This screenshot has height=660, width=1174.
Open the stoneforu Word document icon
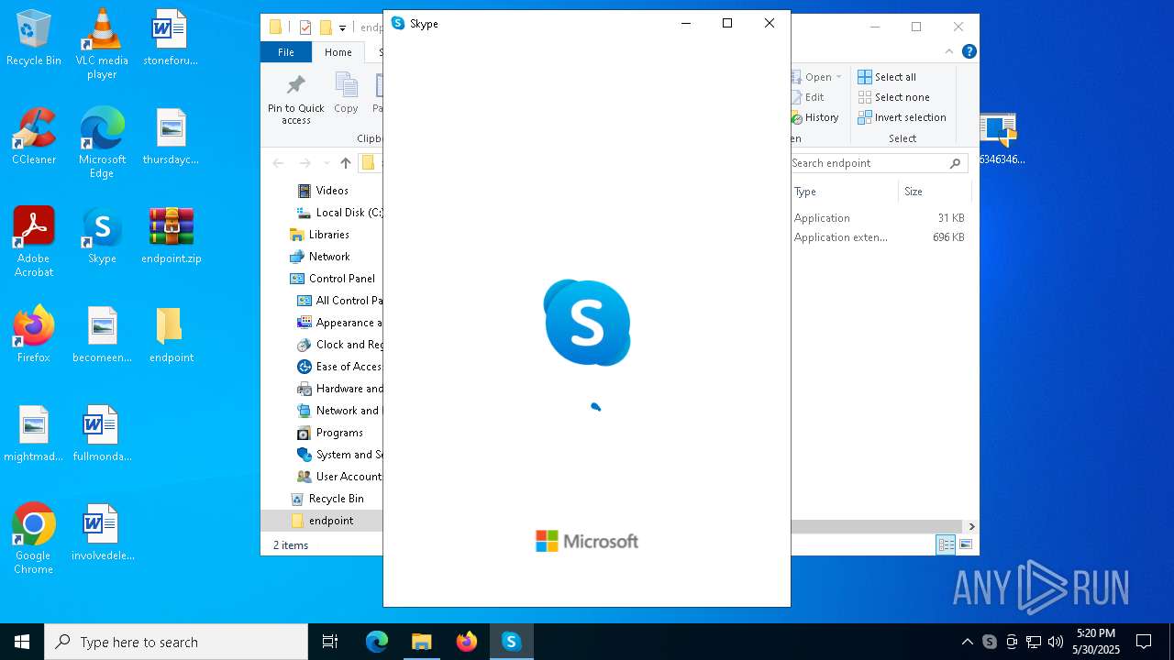pyautogui.click(x=171, y=38)
